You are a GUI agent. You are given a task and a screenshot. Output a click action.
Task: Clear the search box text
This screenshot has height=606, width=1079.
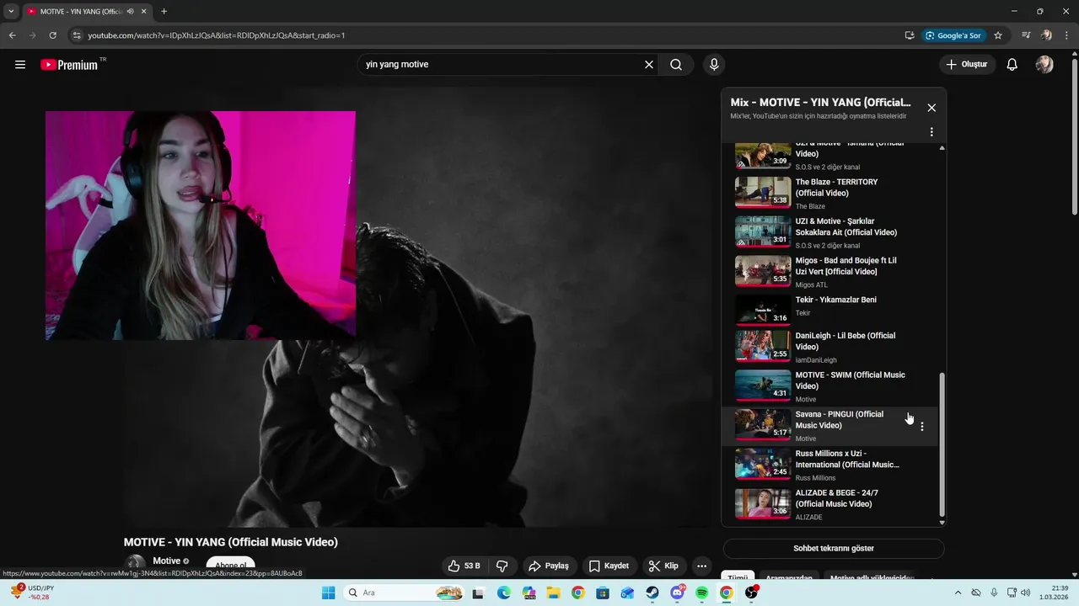pyautogui.click(x=649, y=65)
